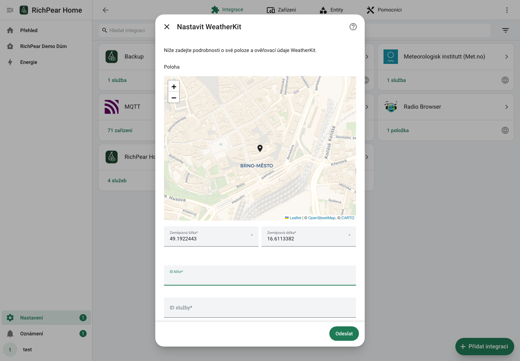This screenshot has height=361, width=520.
Task: Zoom in on the location map
Action: (174, 87)
